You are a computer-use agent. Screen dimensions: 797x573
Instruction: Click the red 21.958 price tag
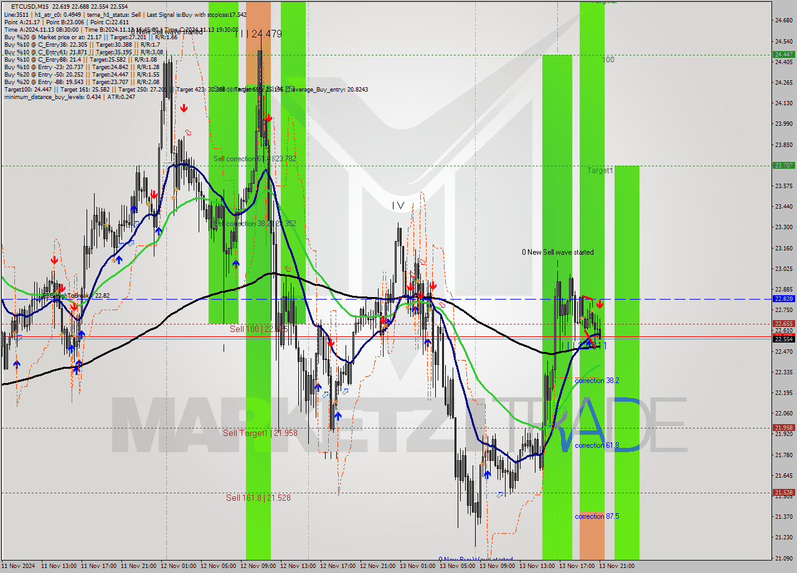click(x=783, y=427)
